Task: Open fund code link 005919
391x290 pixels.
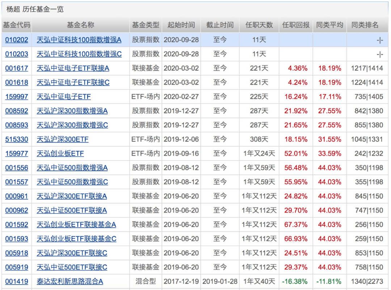Action: coord(16,267)
